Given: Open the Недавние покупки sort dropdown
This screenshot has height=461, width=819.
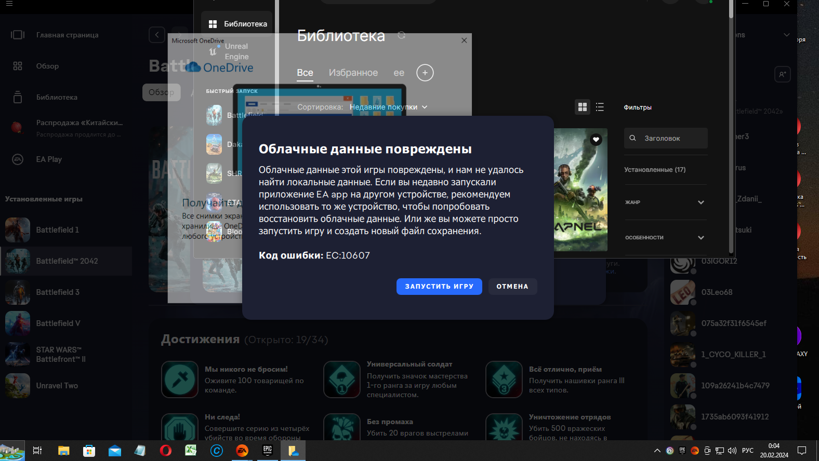Looking at the screenshot, I should (x=389, y=107).
